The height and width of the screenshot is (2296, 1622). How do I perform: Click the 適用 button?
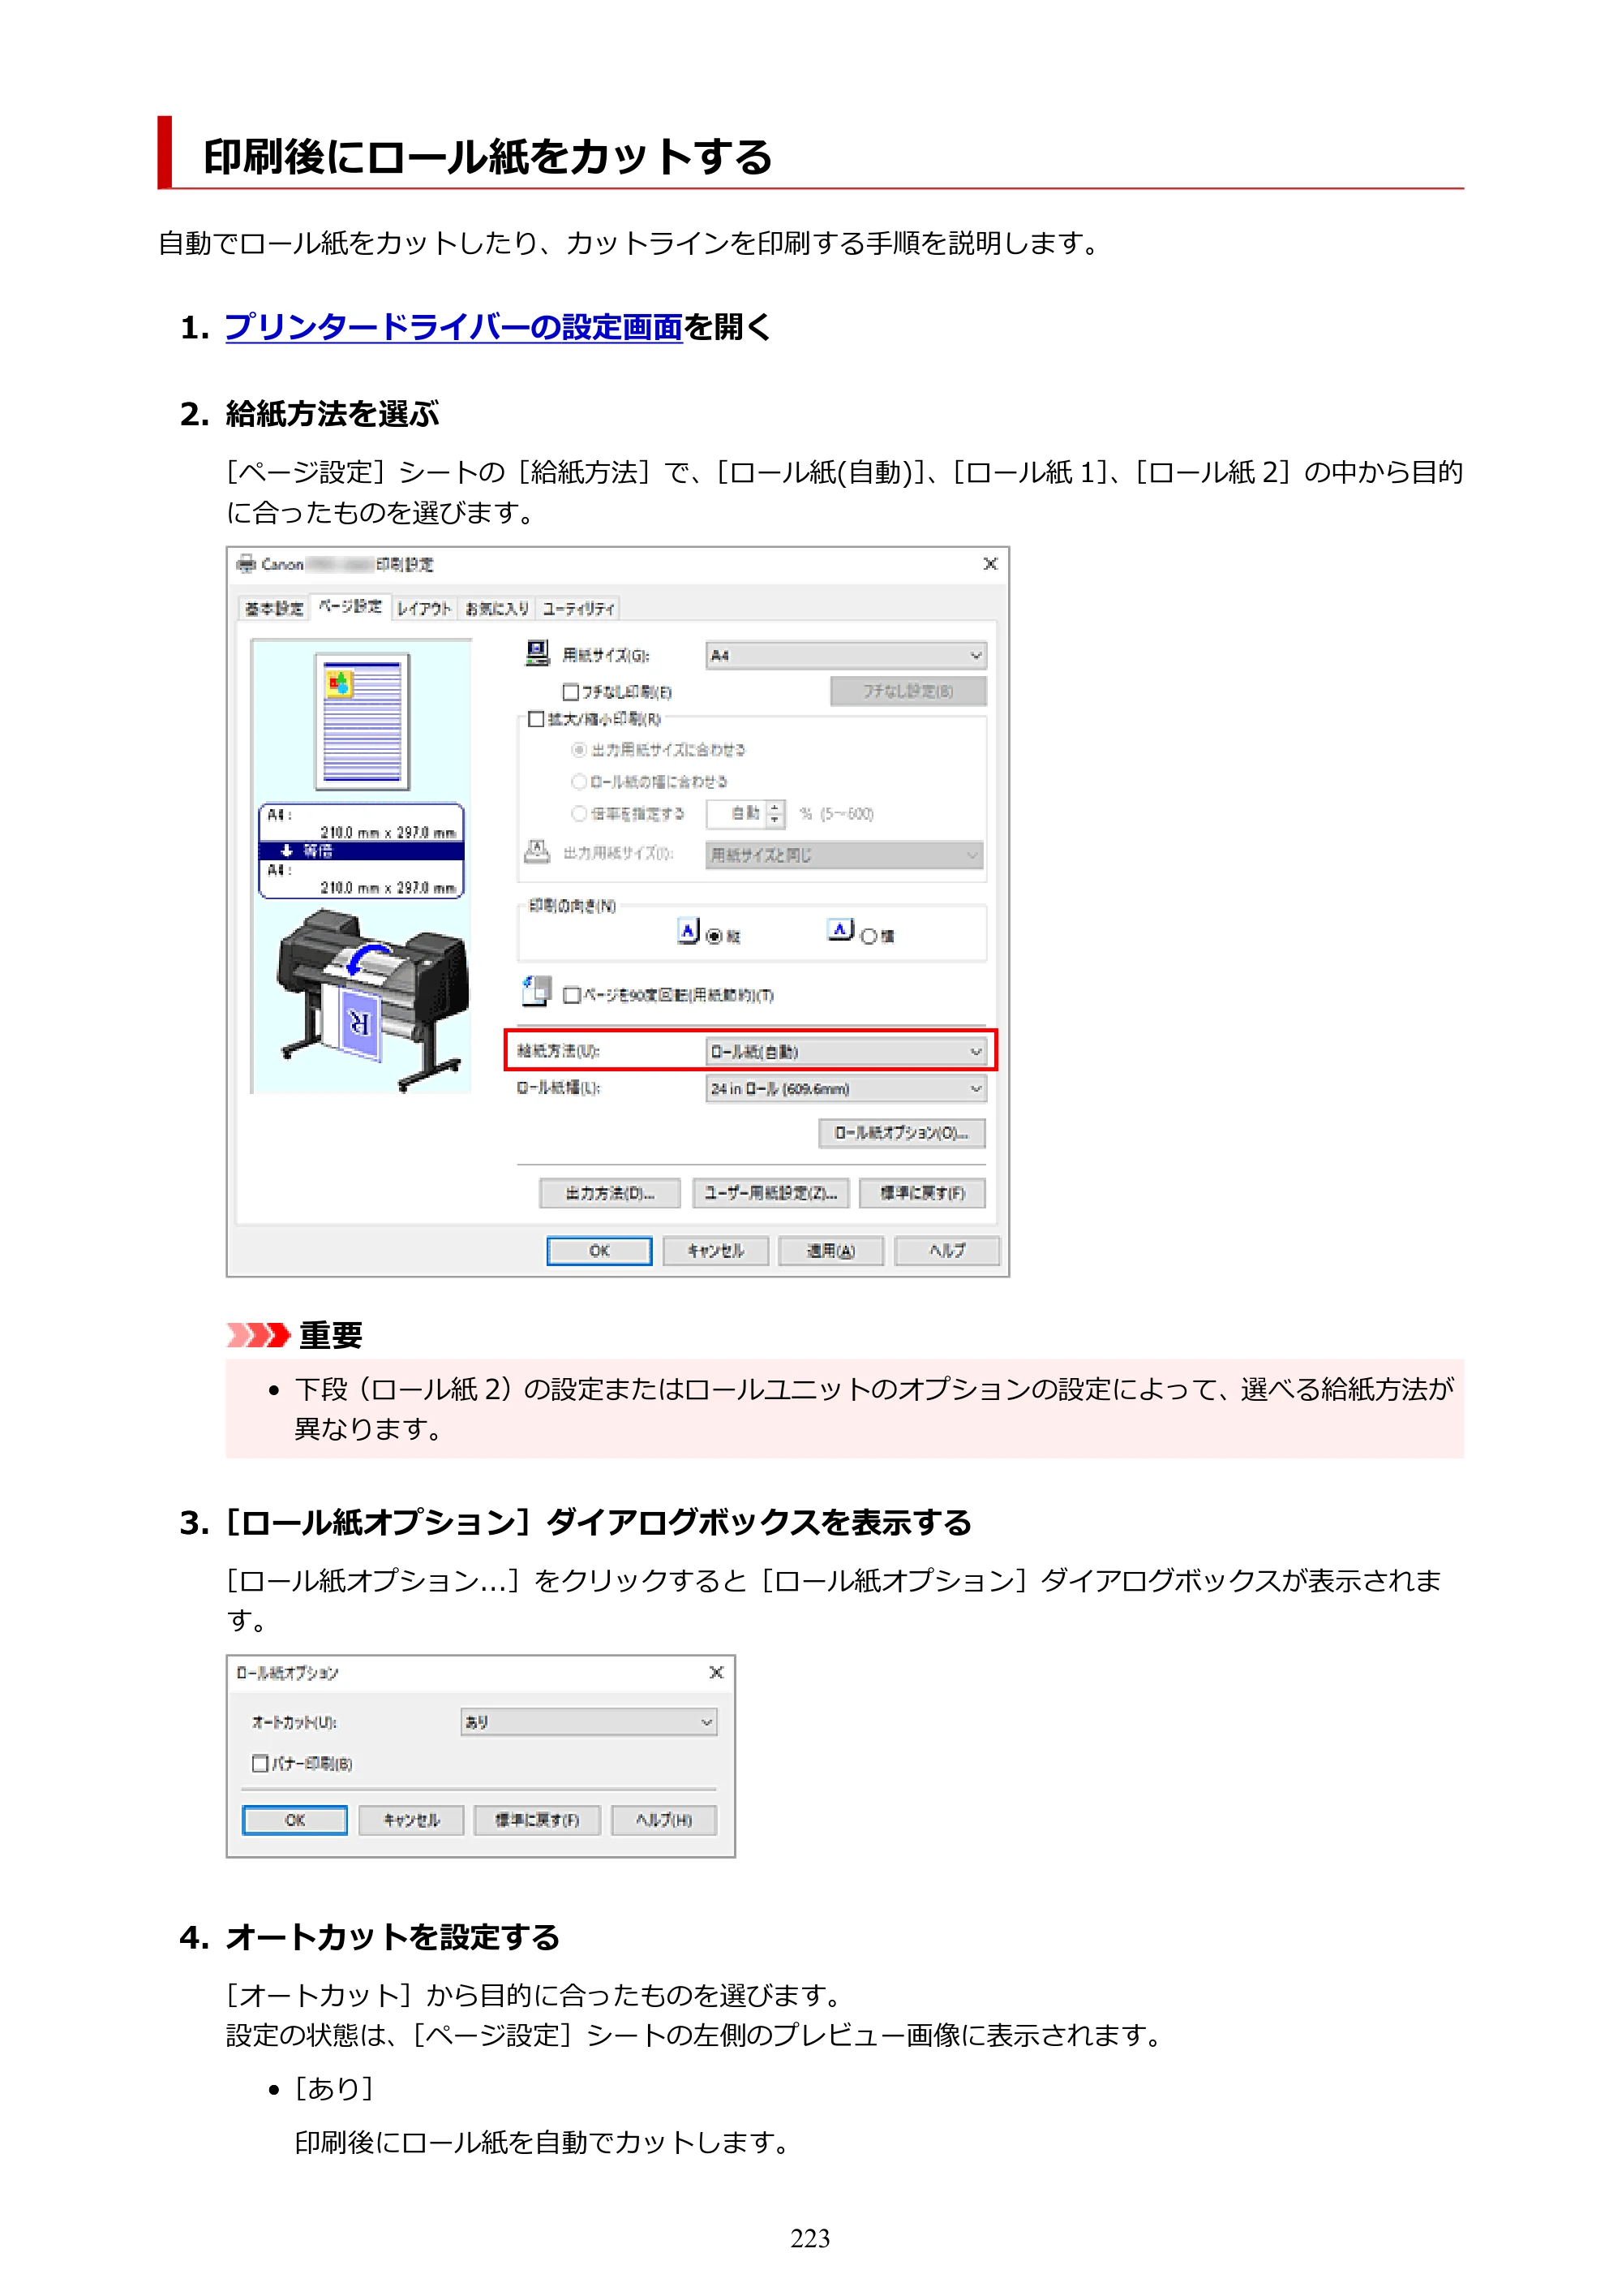pos(831,1251)
